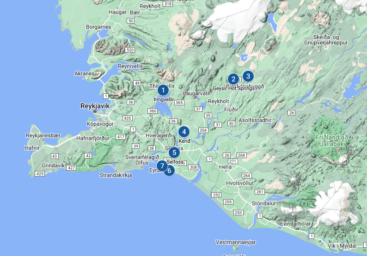367x256 pixels.
Task: Select map marker number 2
Action: (x=233, y=79)
